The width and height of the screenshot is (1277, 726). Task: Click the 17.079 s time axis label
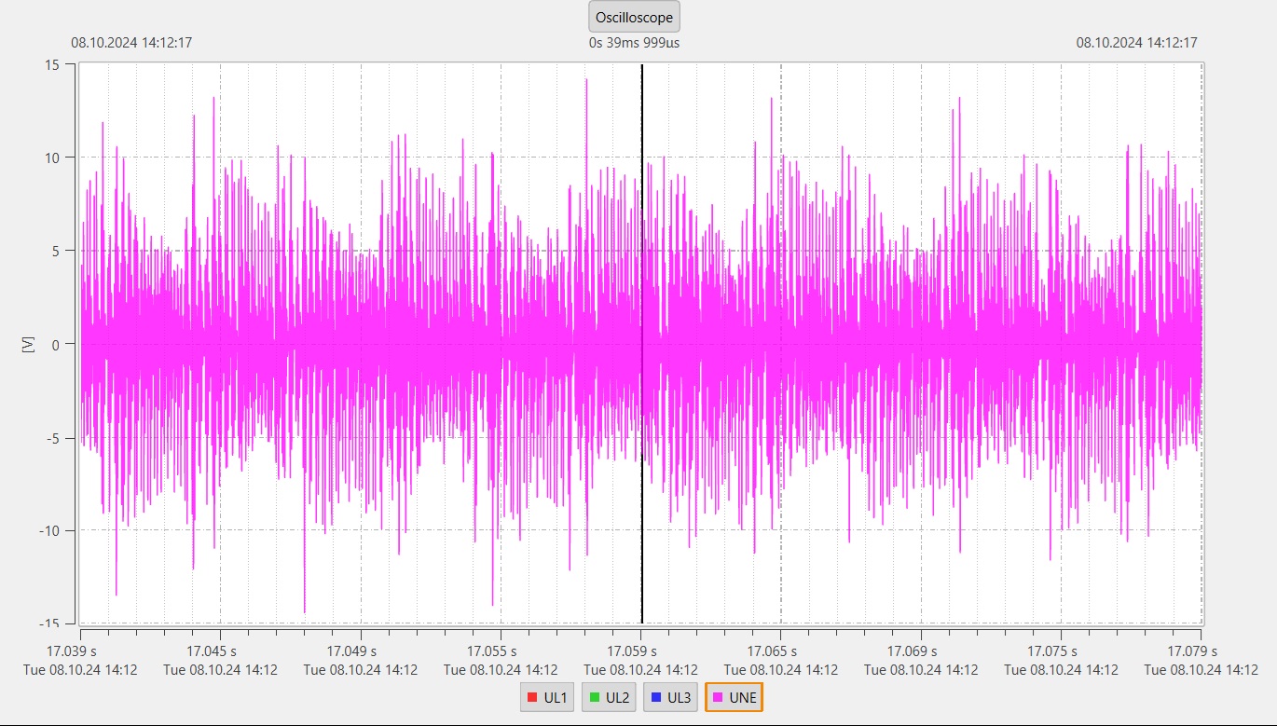1201,651
